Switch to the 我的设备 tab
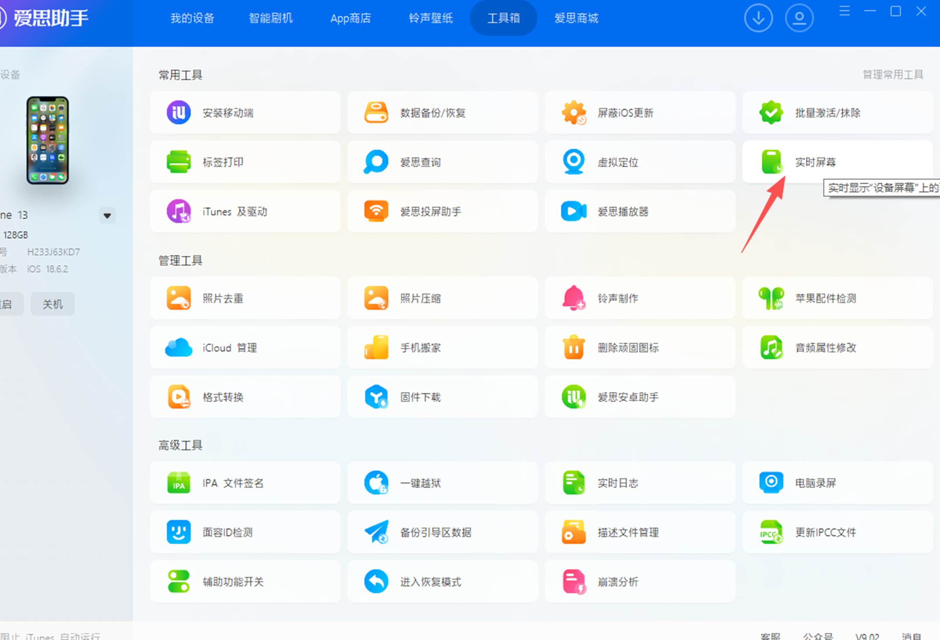Viewport: 940px width, 640px height. 192,18
